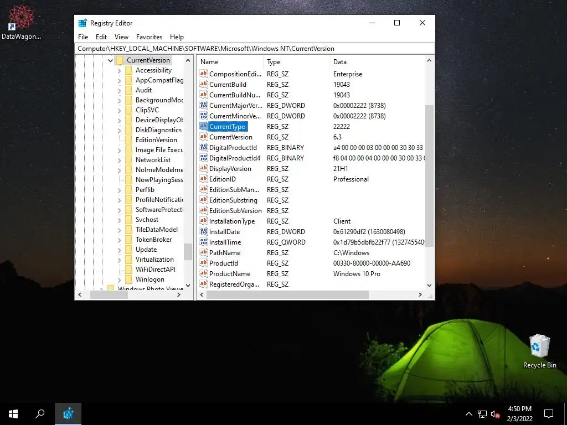Click the DigitalProductId4 binary value icon

point(204,158)
